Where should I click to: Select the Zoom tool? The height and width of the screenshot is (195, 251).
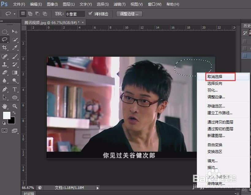(15, 106)
